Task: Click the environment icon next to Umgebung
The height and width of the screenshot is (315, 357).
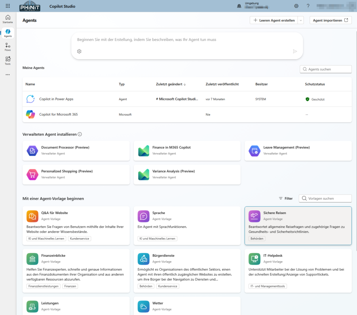Action: (239, 6)
